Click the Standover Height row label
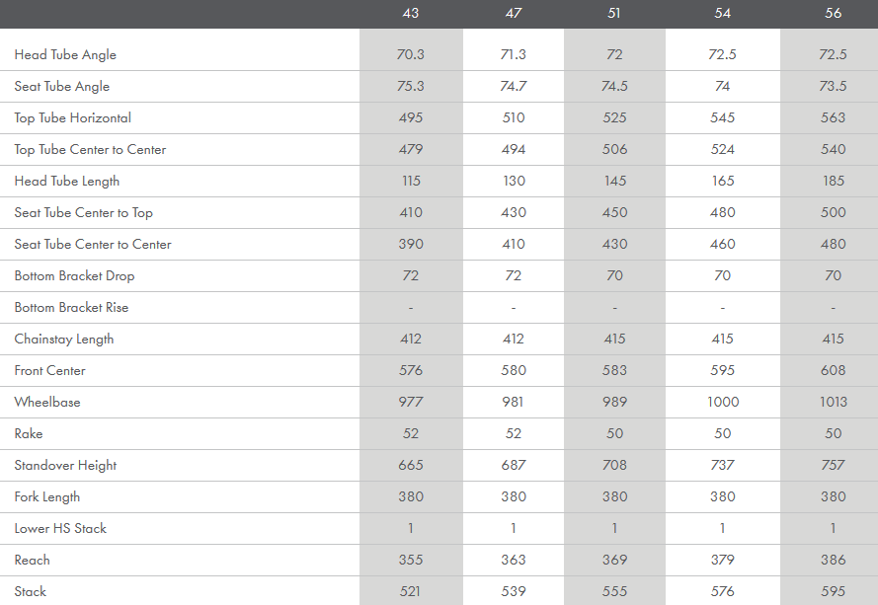 coord(67,466)
